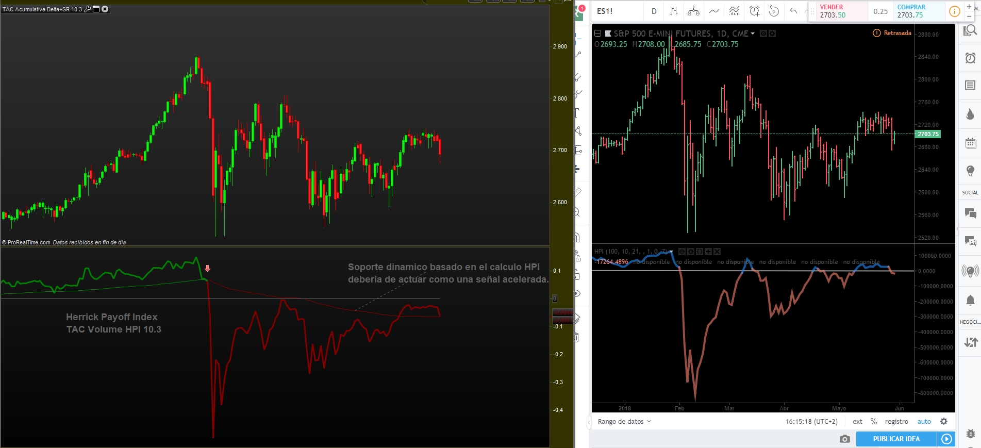Undo last chart action
This screenshot has width=981, height=448.
pyautogui.click(x=793, y=11)
